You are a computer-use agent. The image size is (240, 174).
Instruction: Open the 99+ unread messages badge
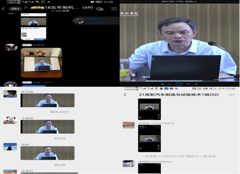pos(15,9)
